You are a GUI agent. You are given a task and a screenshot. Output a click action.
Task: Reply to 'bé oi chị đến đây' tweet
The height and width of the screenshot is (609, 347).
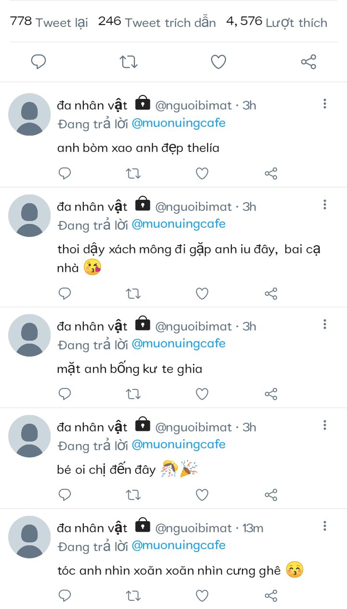click(65, 495)
